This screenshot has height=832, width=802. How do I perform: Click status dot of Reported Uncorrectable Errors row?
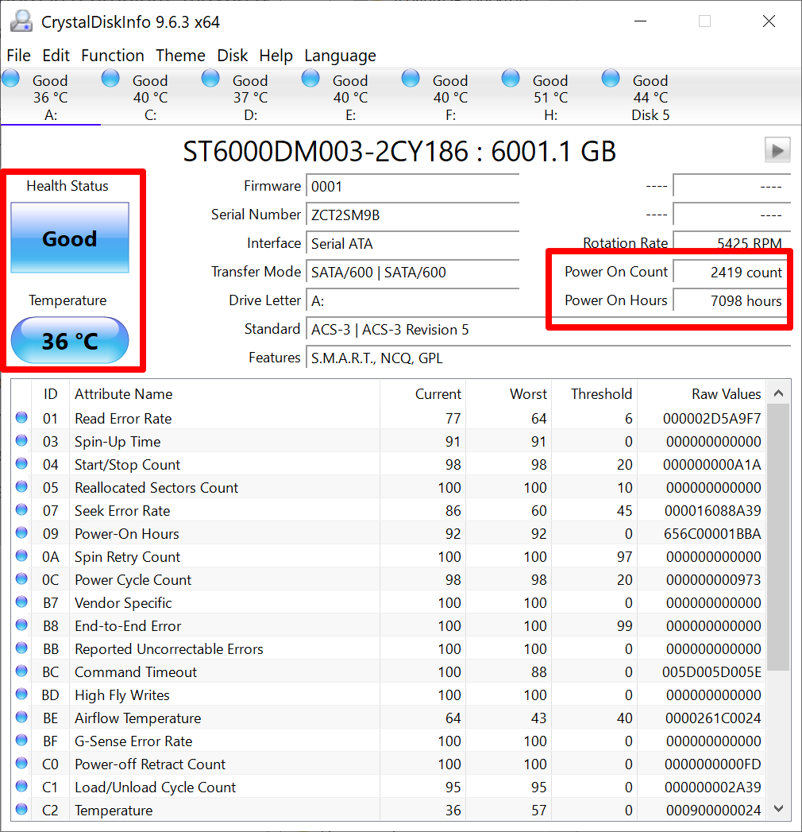coord(21,648)
